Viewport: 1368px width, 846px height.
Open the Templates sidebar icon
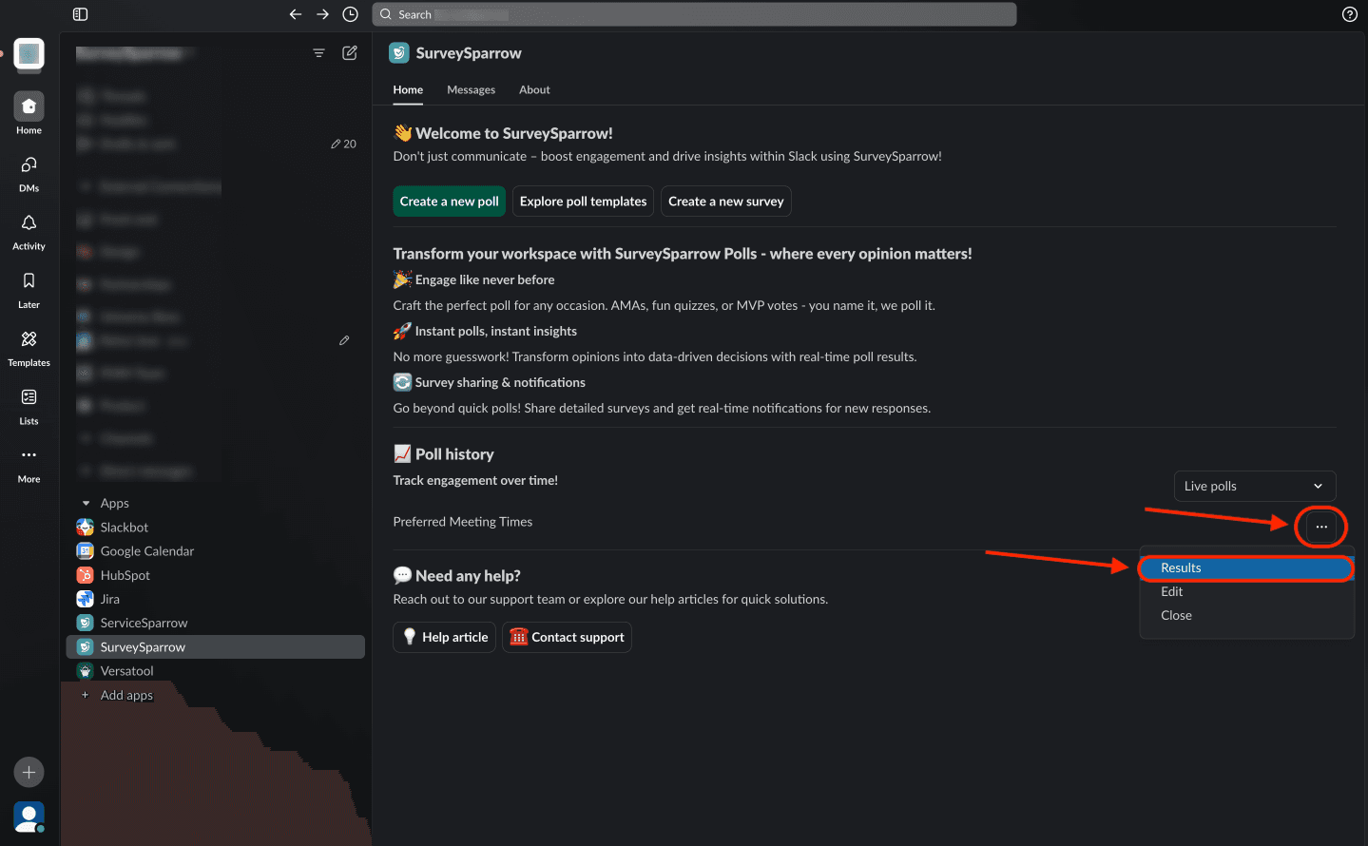29,339
